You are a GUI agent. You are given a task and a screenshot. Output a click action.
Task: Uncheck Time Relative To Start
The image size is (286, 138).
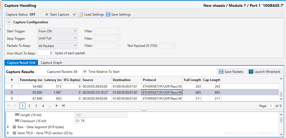pos(85,71)
